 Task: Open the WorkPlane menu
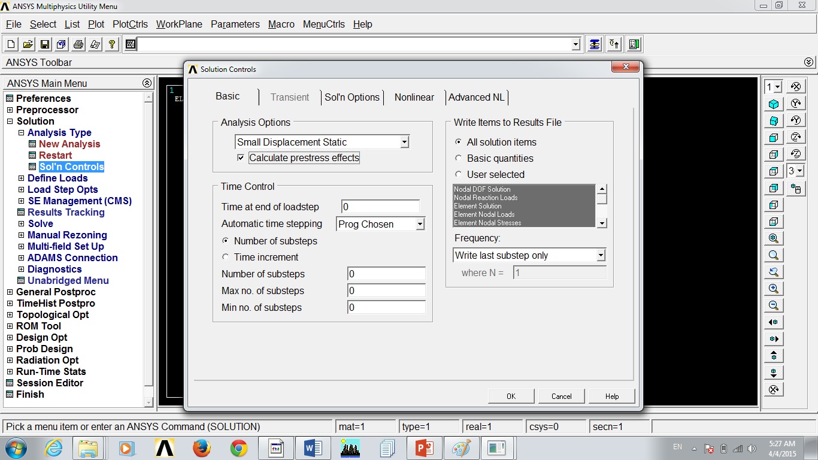[x=179, y=24]
